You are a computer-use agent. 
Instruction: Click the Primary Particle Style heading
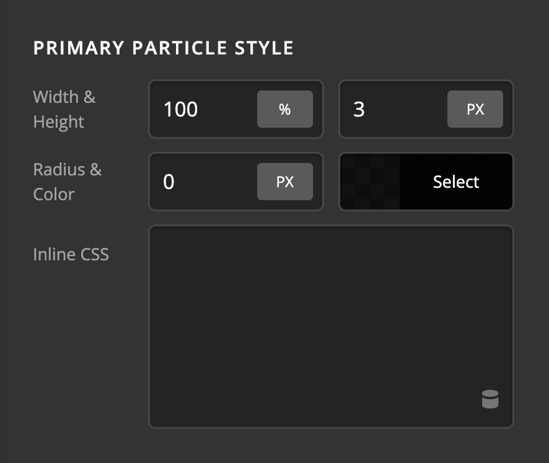[164, 47]
